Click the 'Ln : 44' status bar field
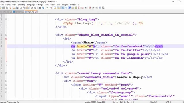The height and width of the screenshot is (103, 184). (116, 102)
